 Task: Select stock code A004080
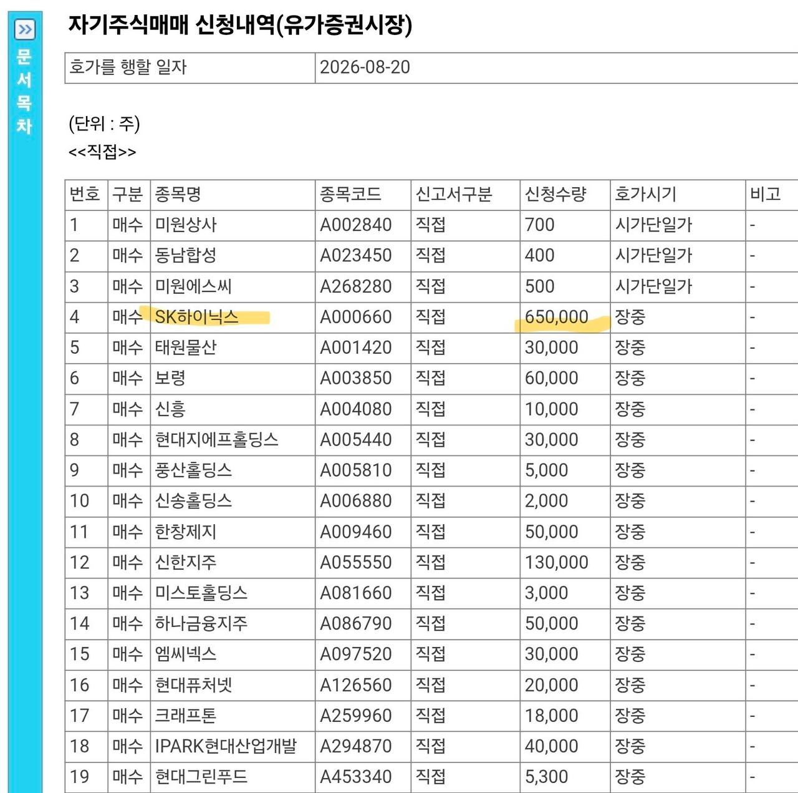tap(356, 409)
